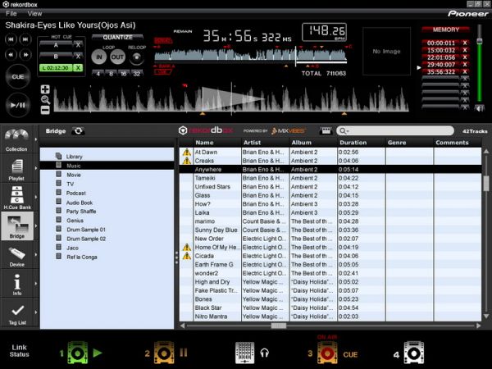Screen dimensions: 492x369
Task: Expand the H.Cue Bank sidebar arrow
Action: click(36, 197)
